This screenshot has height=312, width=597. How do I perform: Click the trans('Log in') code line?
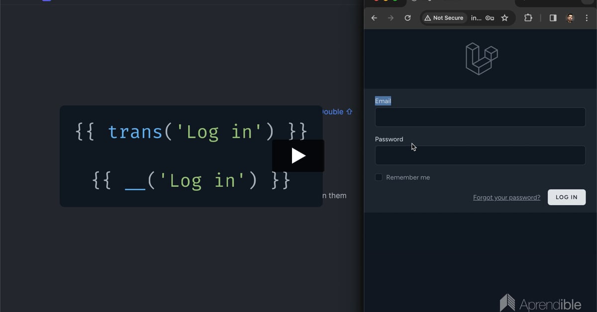coord(191,132)
